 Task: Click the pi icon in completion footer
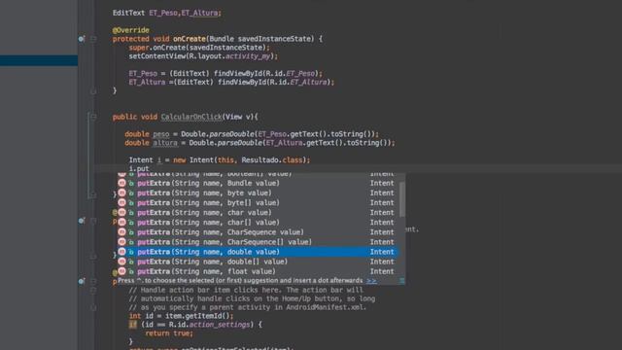(x=401, y=281)
